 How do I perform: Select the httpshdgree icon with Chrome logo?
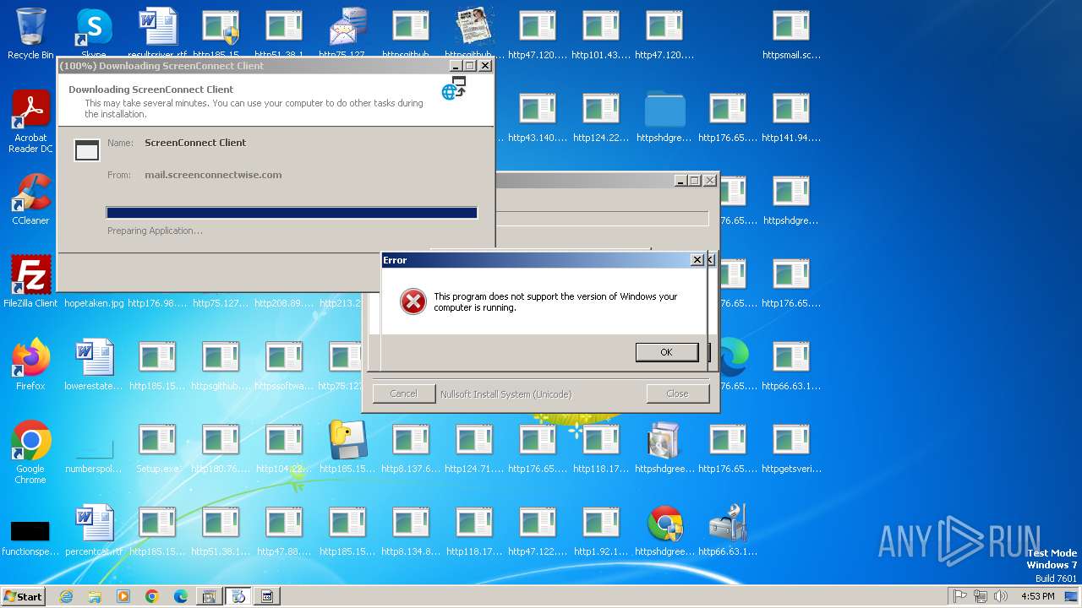coord(664,530)
